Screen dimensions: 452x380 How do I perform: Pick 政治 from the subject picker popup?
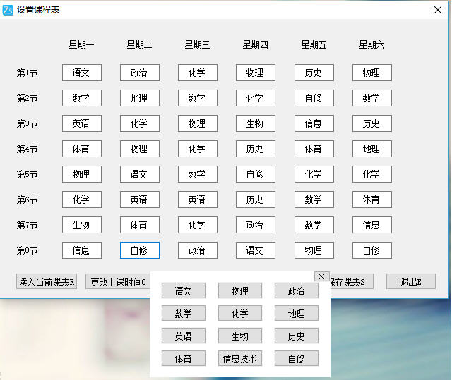[297, 290]
